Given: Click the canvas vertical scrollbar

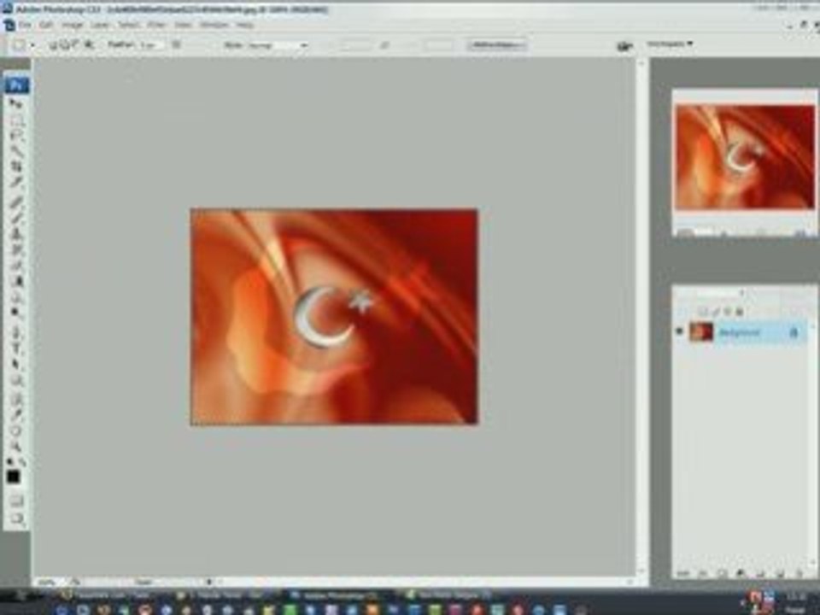Looking at the screenshot, I should click(x=641, y=316).
